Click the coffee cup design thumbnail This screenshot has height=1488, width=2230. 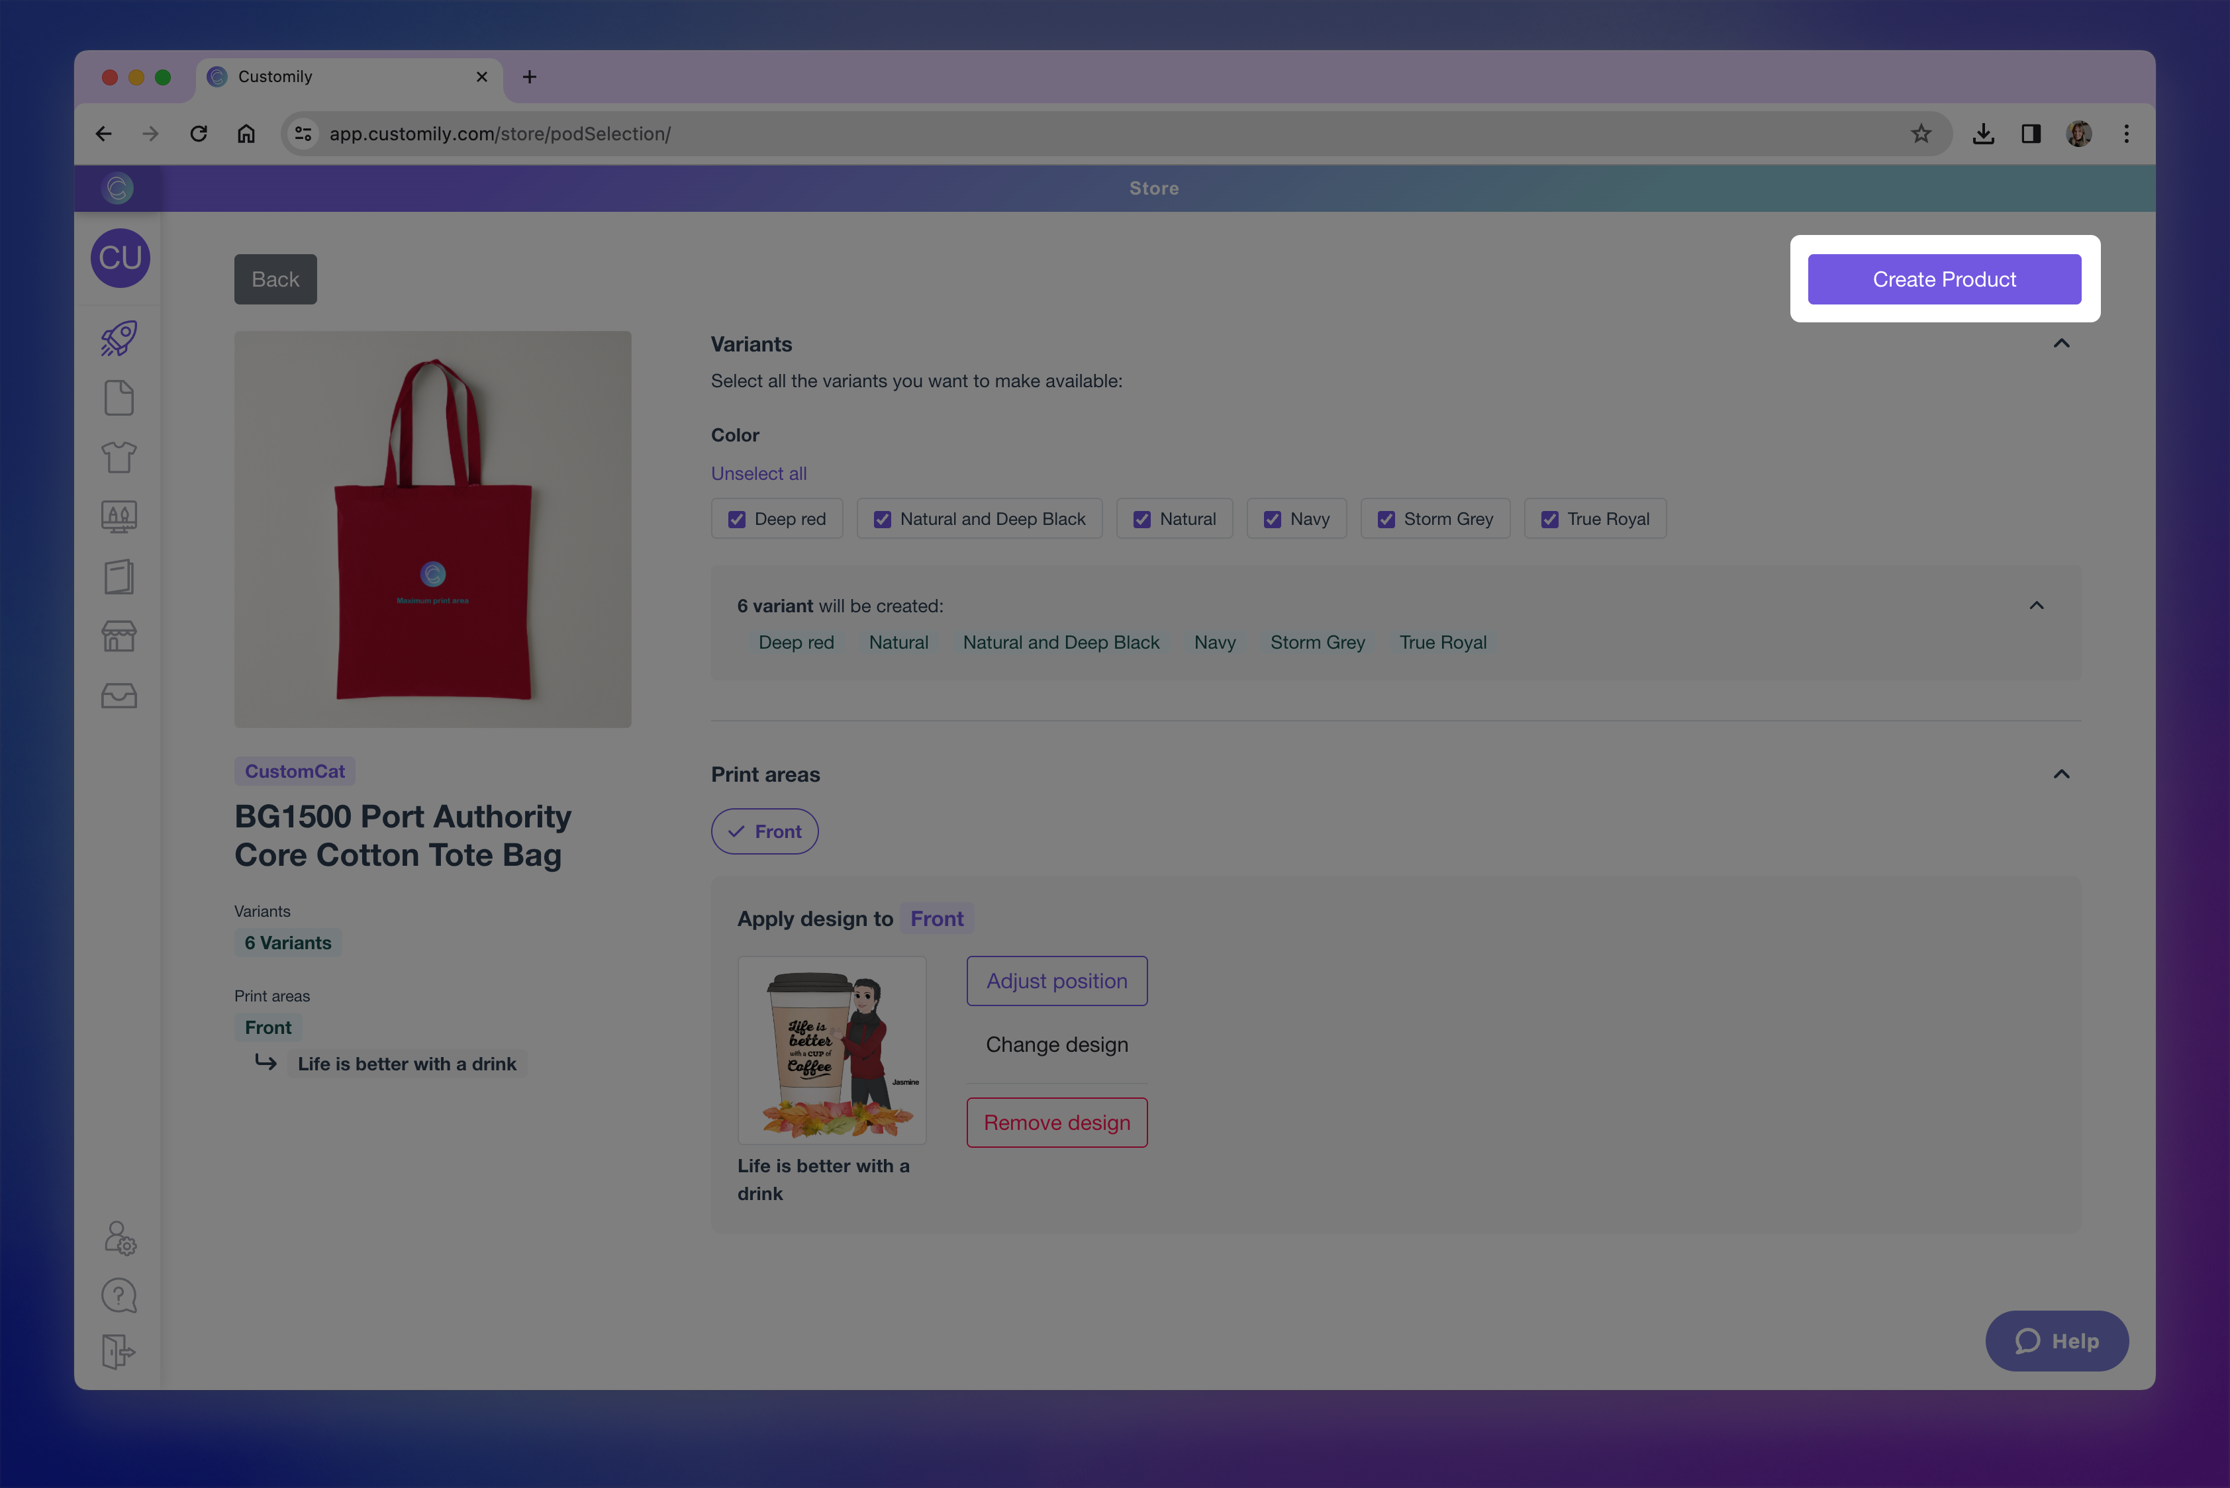pyautogui.click(x=832, y=1050)
